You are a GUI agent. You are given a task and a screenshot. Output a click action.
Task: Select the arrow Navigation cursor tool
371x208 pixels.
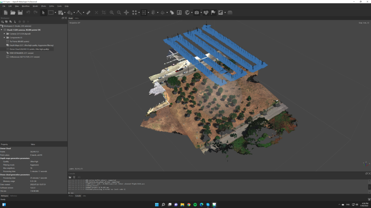[43, 13]
